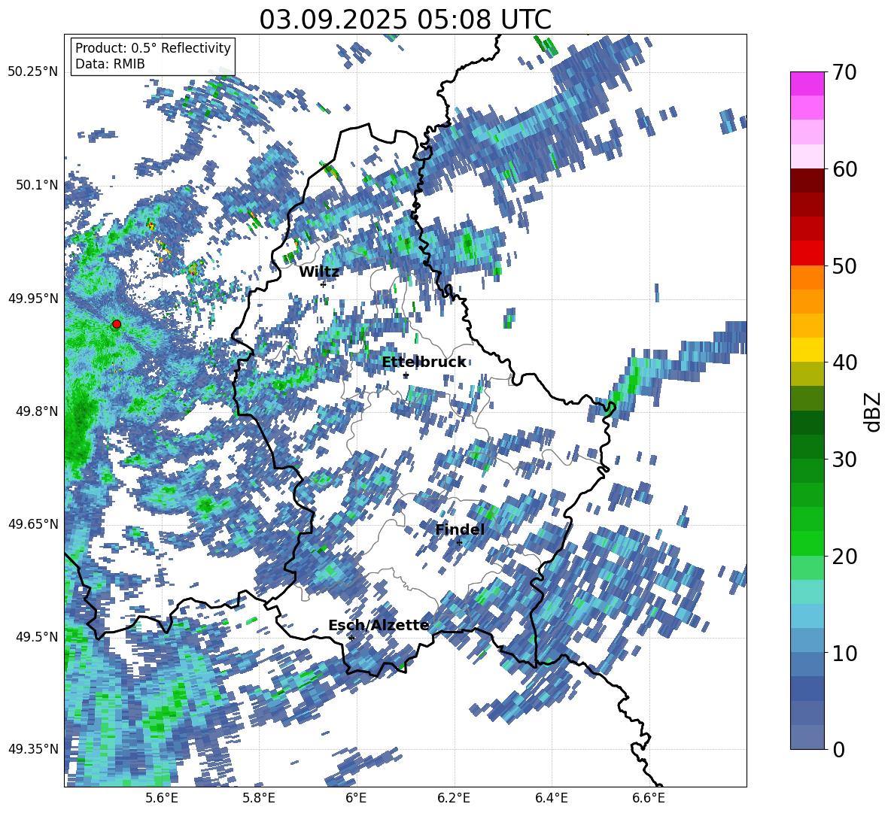Click the dBZ colorbar axis label
Image resolution: width=891 pixels, height=813 pixels.
874,411
